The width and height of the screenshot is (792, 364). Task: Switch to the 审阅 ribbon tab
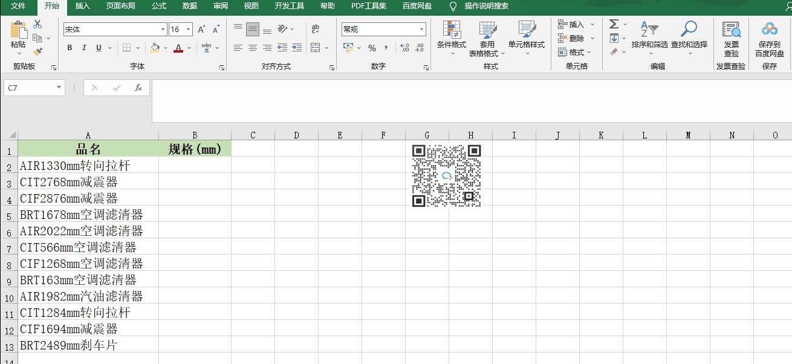point(221,6)
